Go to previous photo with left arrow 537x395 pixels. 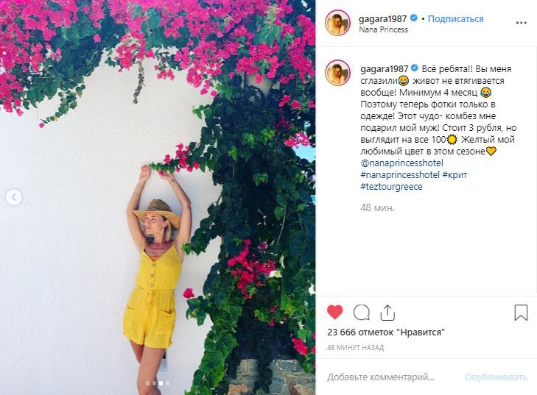pos(14,197)
